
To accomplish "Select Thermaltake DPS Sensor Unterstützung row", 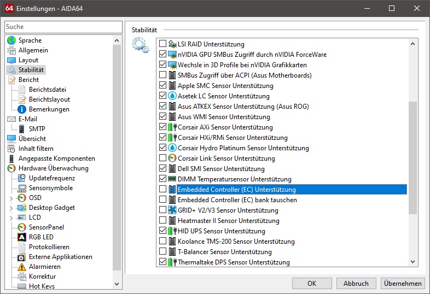I will [234, 262].
